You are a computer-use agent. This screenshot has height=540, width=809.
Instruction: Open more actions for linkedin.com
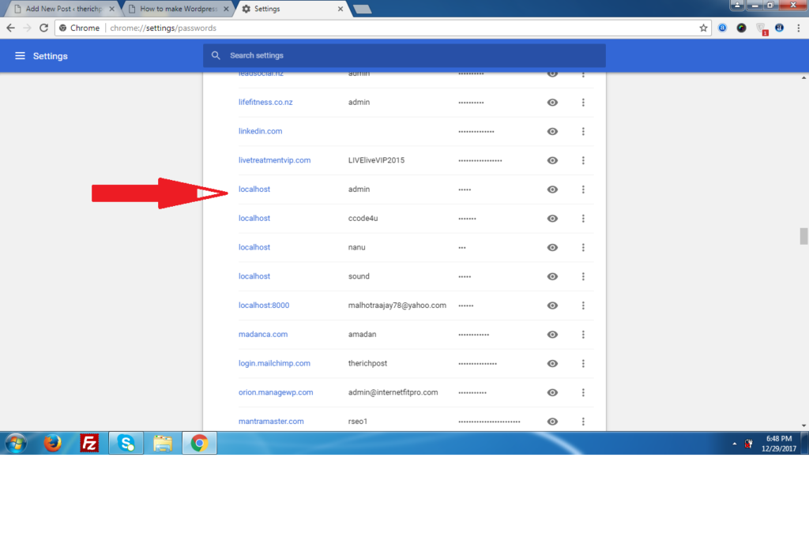point(583,131)
